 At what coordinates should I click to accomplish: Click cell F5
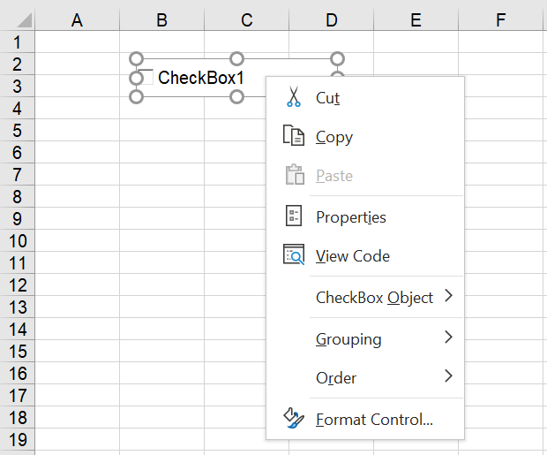pos(500,131)
